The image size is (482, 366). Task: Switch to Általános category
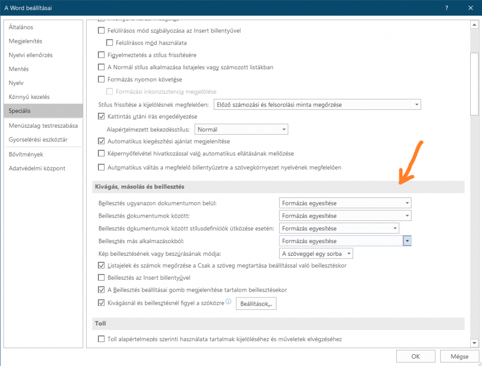21,27
